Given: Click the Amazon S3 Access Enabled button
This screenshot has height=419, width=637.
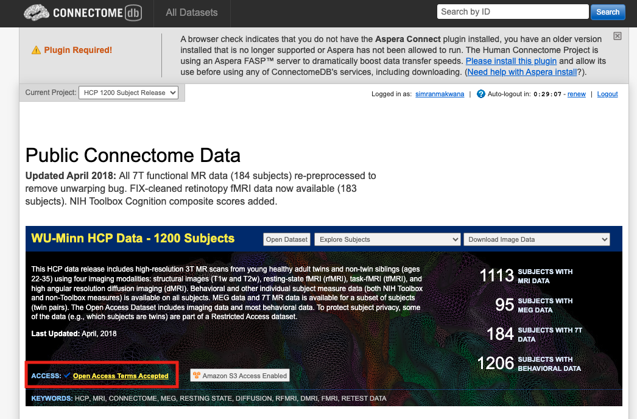Looking at the screenshot, I should (x=240, y=376).
